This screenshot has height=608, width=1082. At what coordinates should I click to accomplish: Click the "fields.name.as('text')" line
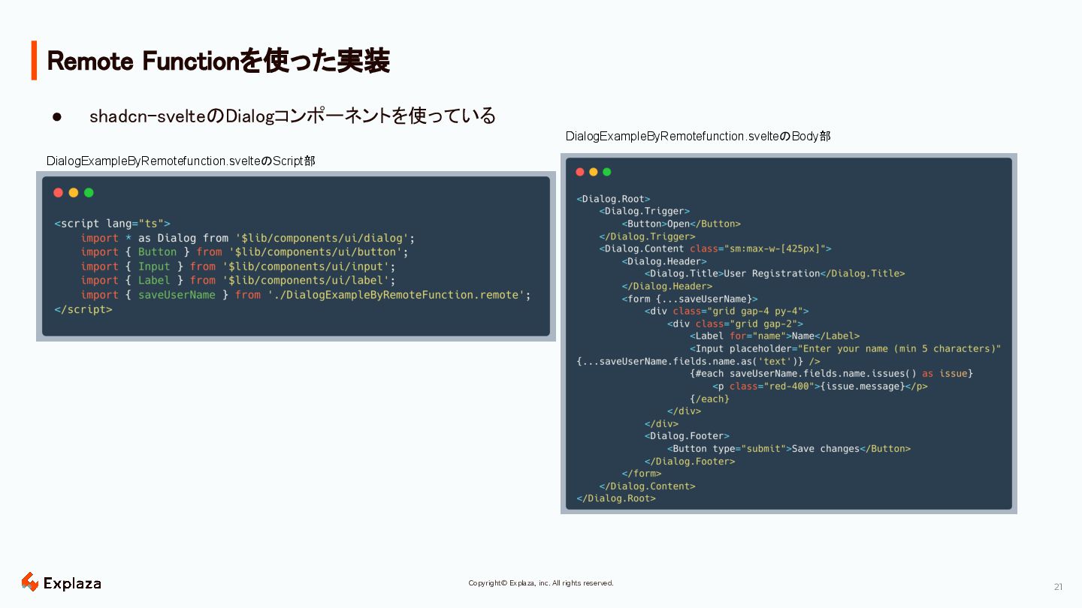[698, 361]
